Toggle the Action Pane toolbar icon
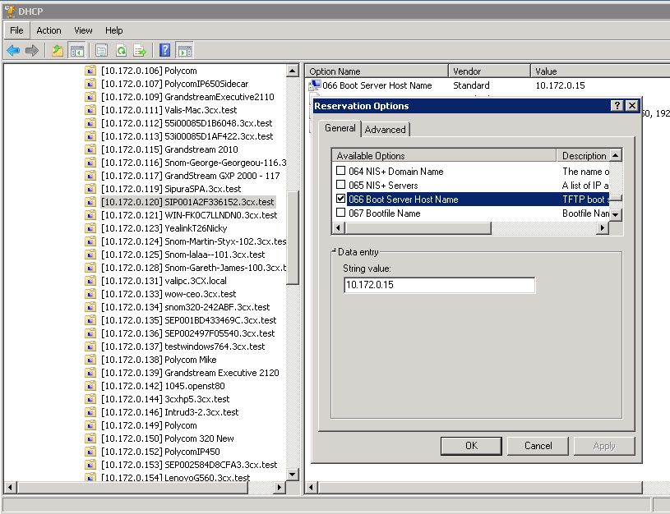Image resolution: width=670 pixels, height=514 pixels. pyautogui.click(x=185, y=51)
